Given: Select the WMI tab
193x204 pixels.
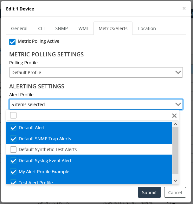Looking at the screenshot, I should pyautogui.click(x=83, y=29).
